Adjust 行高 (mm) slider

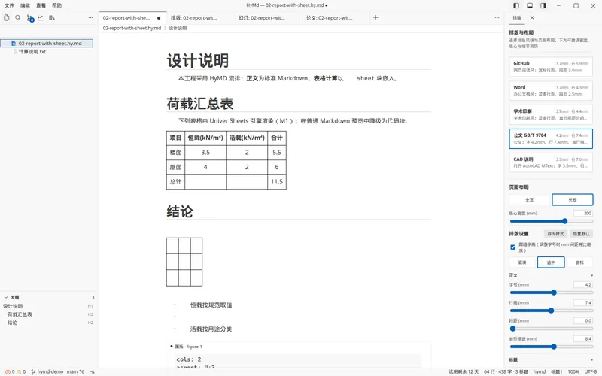[551, 311]
